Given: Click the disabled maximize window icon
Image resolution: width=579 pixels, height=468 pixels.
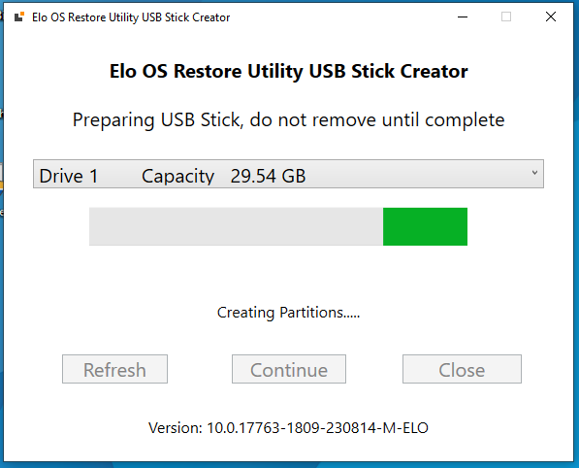Looking at the screenshot, I should point(506,17).
